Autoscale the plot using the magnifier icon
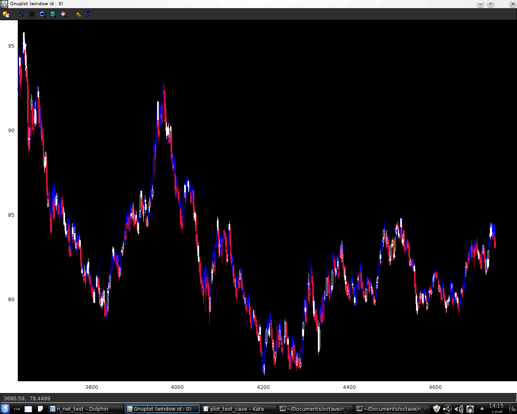This screenshot has height=414, width=517. coord(63,14)
